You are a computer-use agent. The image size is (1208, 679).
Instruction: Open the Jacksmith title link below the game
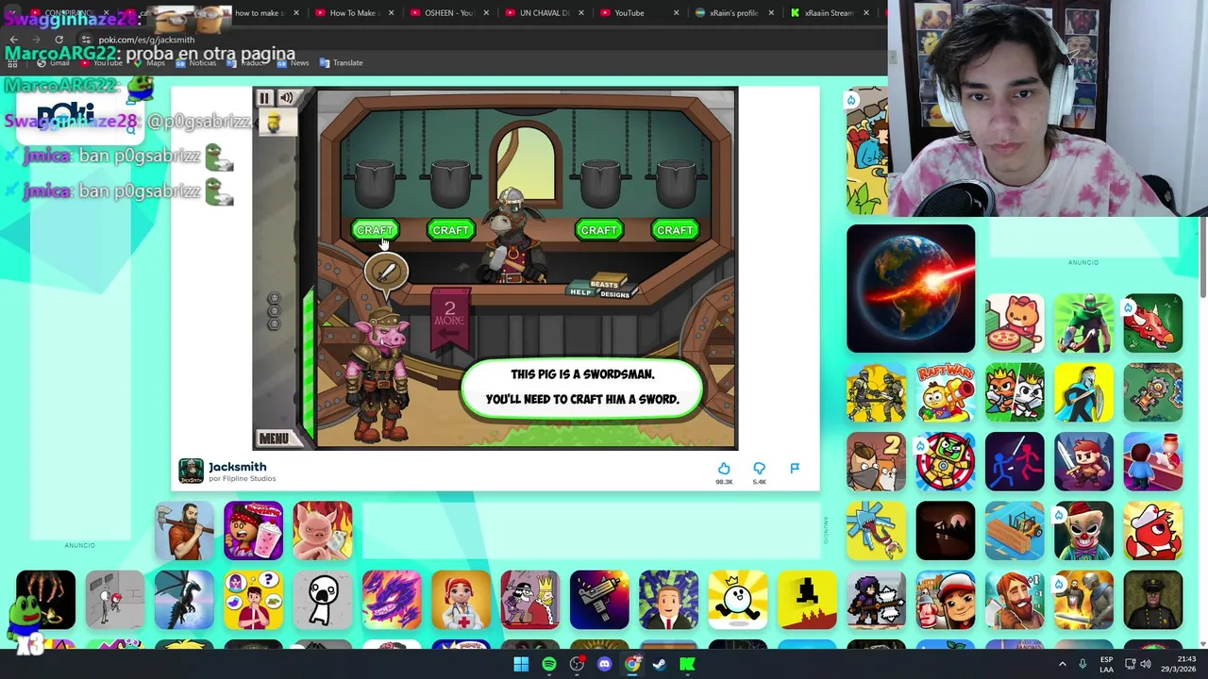237,467
